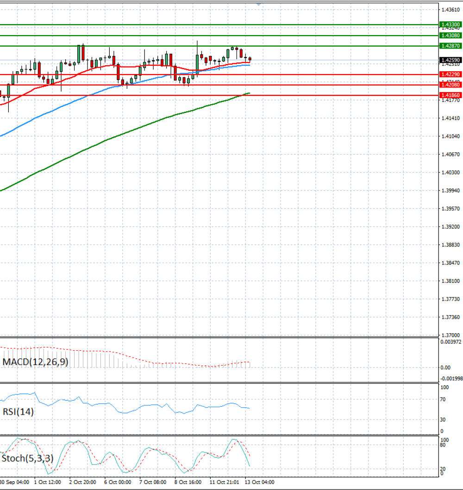Click the 11 Oct 21:01 time axis label

(x=224, y=482)
